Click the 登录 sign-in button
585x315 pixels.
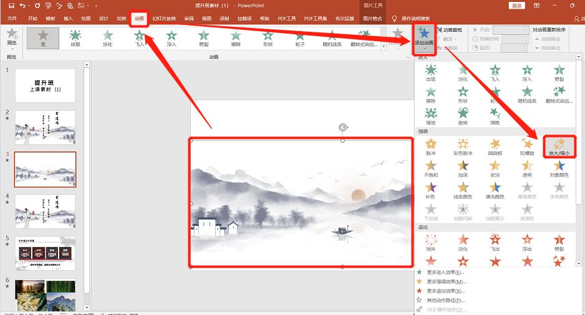point(517,6)
